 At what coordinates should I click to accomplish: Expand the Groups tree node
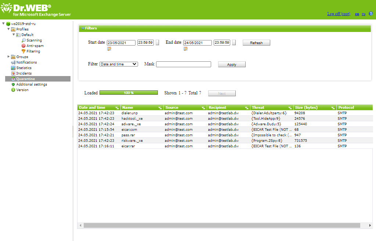coord(9,57)
